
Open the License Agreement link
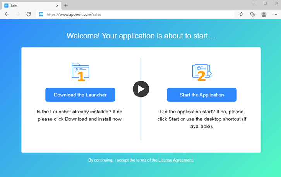click(176, 160)
